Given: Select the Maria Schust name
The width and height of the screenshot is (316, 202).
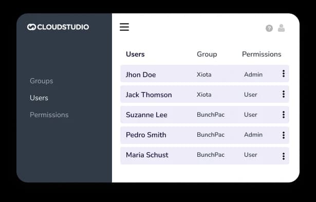Looking at the screenshot, I should (147, 155).
